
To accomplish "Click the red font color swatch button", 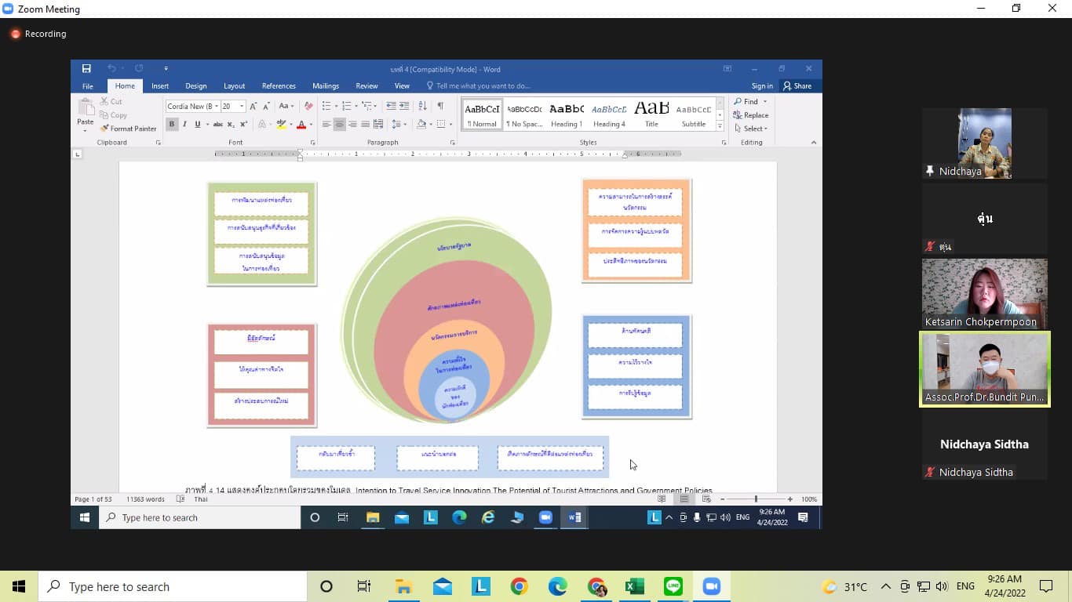I will (301, 125).
